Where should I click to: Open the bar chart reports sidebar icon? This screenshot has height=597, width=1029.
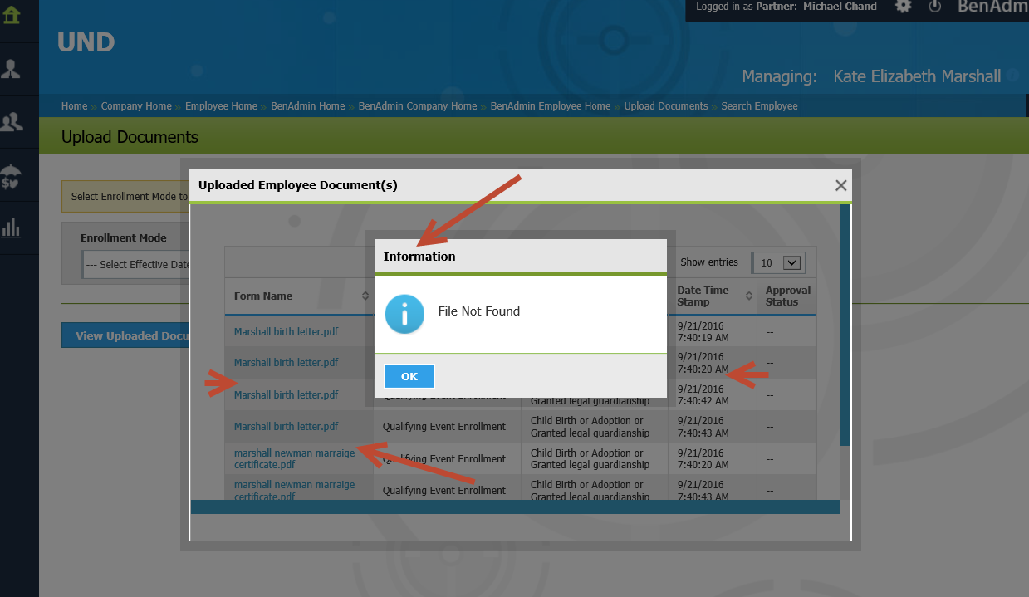(11, 228)
